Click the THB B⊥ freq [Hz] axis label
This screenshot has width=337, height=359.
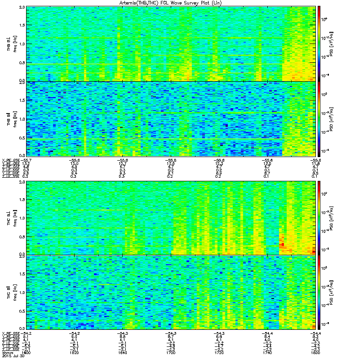coord(12,44)
